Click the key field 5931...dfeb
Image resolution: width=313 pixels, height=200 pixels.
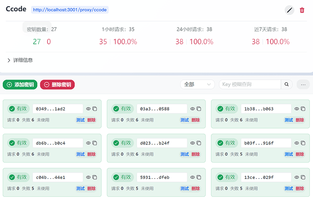(x=162, y=177)
